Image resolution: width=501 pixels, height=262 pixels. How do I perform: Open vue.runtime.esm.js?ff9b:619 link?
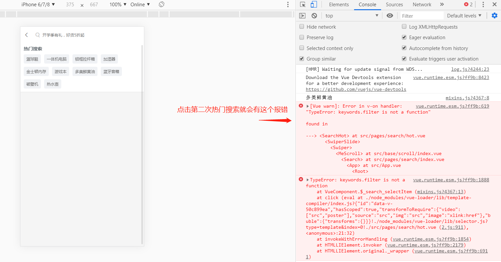tap(452, 106)
